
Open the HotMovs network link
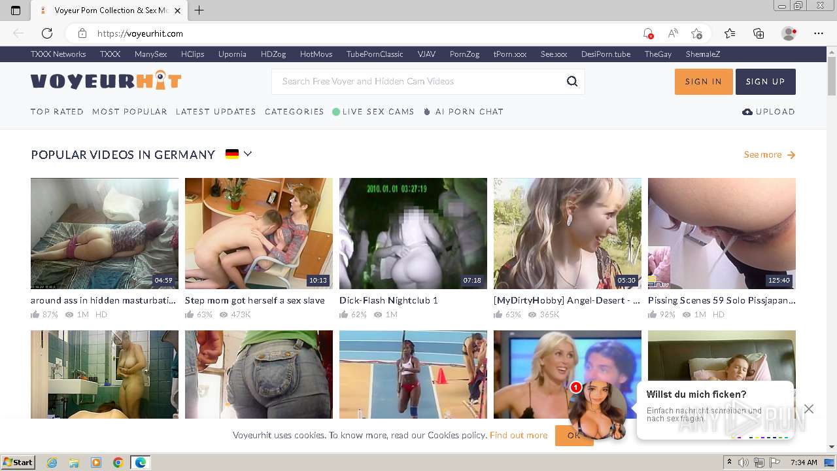coord(316,54)
